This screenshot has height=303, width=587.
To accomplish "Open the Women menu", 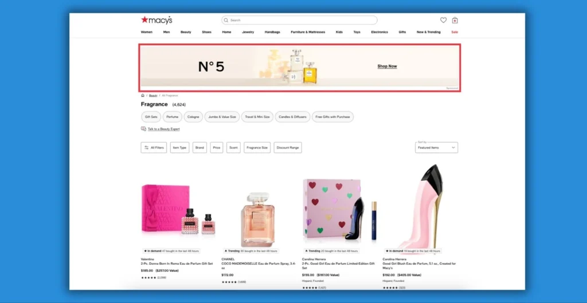I will 146,32.
